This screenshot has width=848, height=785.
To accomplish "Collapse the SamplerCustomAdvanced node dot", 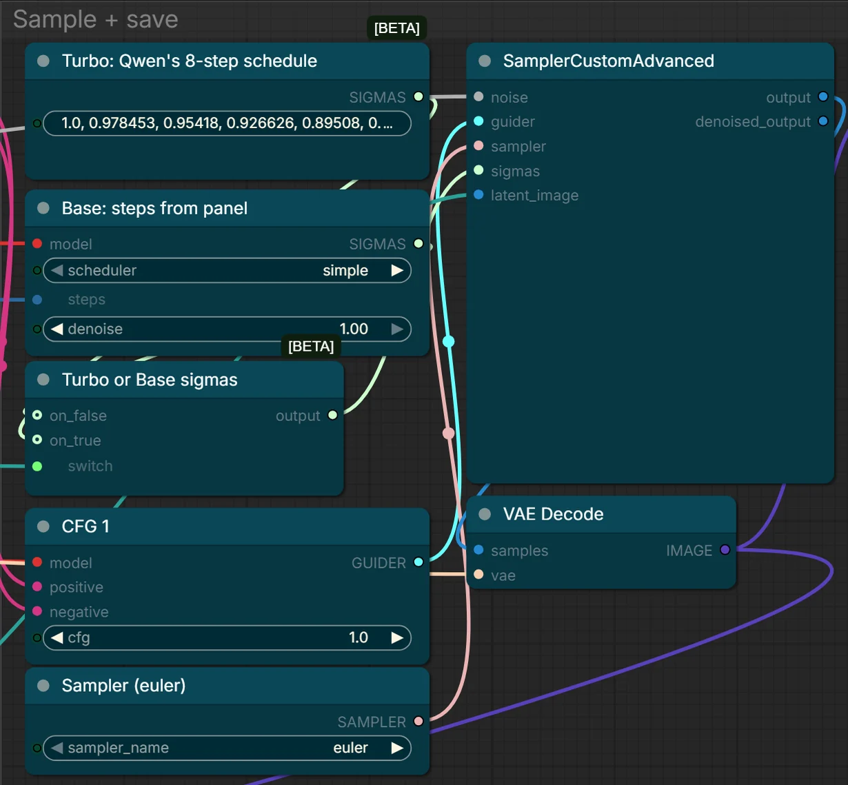I will click(485, 61).
